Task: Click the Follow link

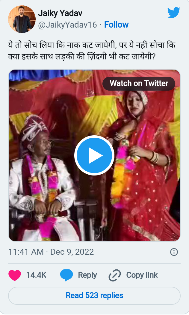Action: pos(116,25)
